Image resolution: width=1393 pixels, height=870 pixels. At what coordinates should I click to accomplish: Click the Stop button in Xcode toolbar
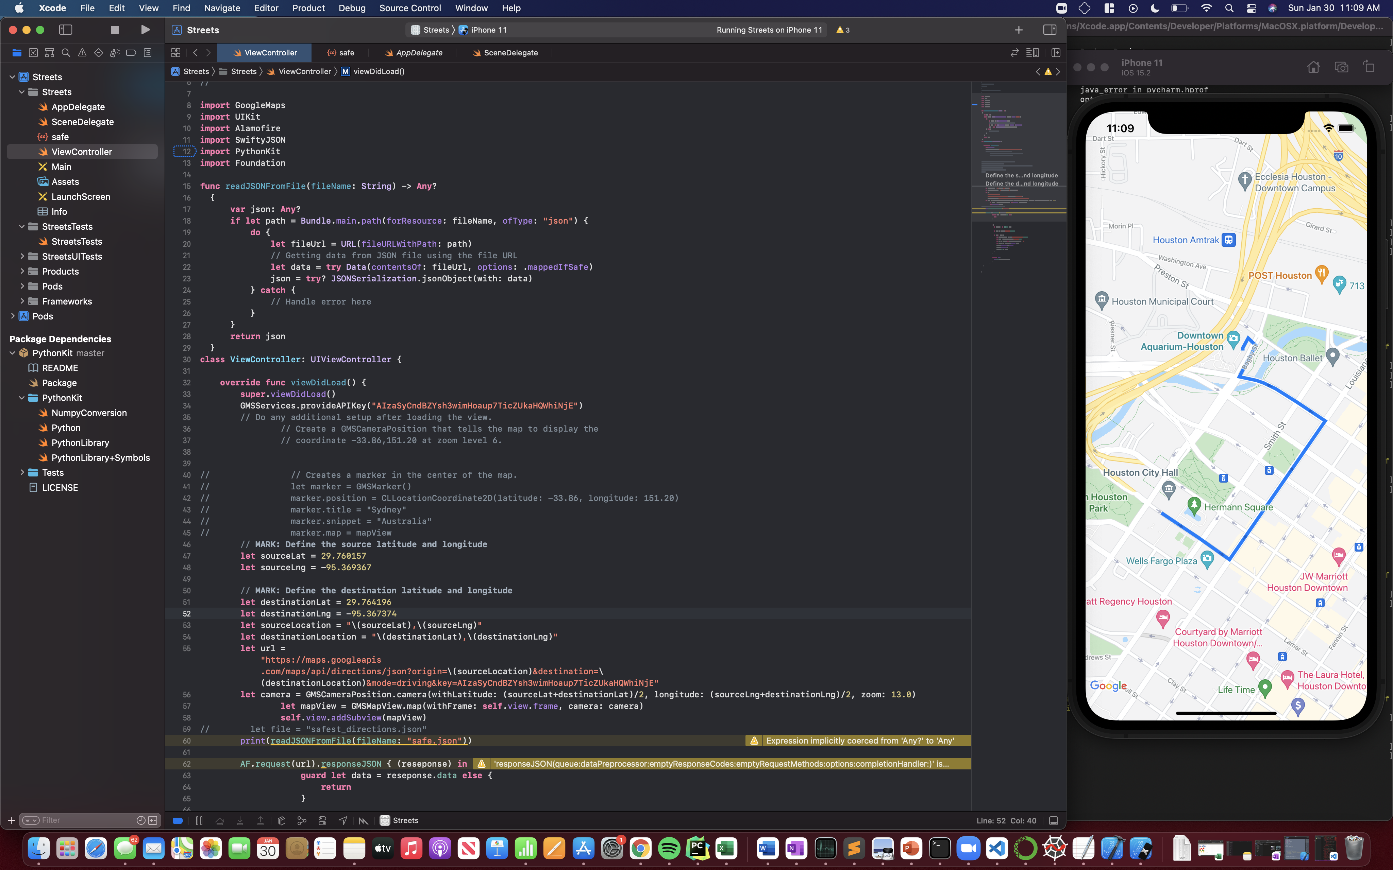pos(115,30)
